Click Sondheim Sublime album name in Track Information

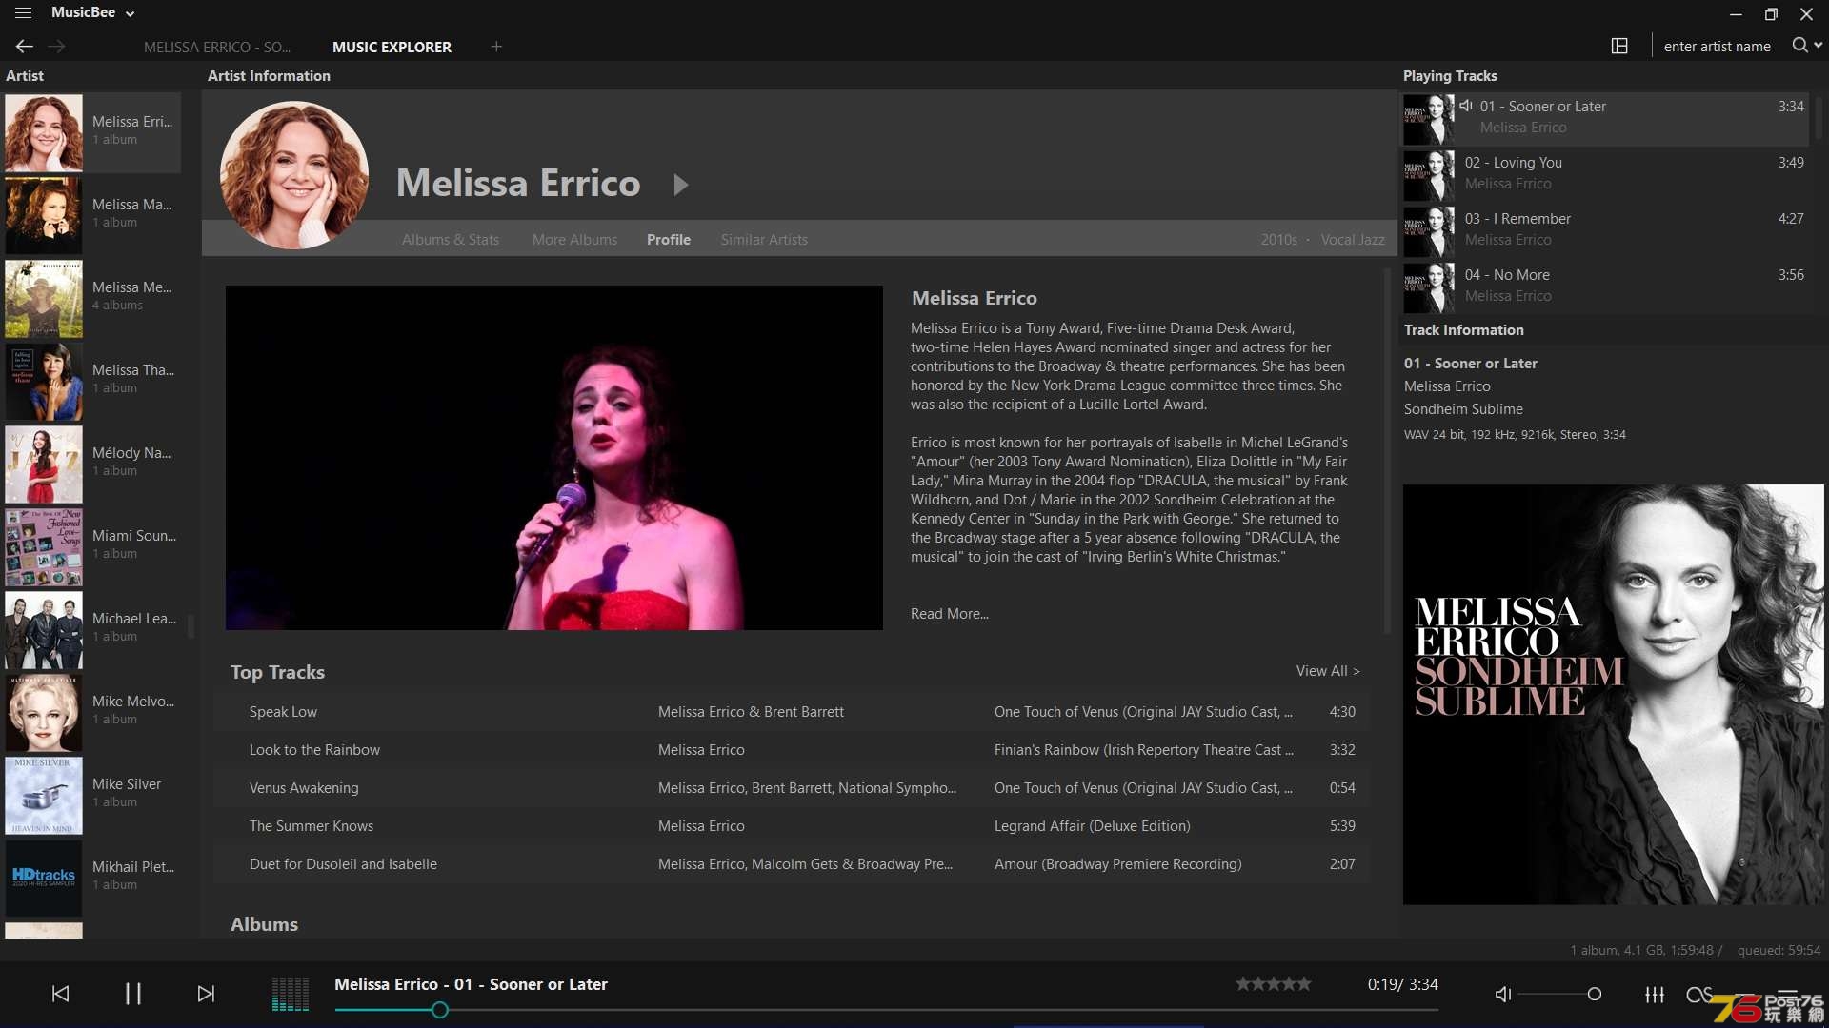[x=1463, y=409]
